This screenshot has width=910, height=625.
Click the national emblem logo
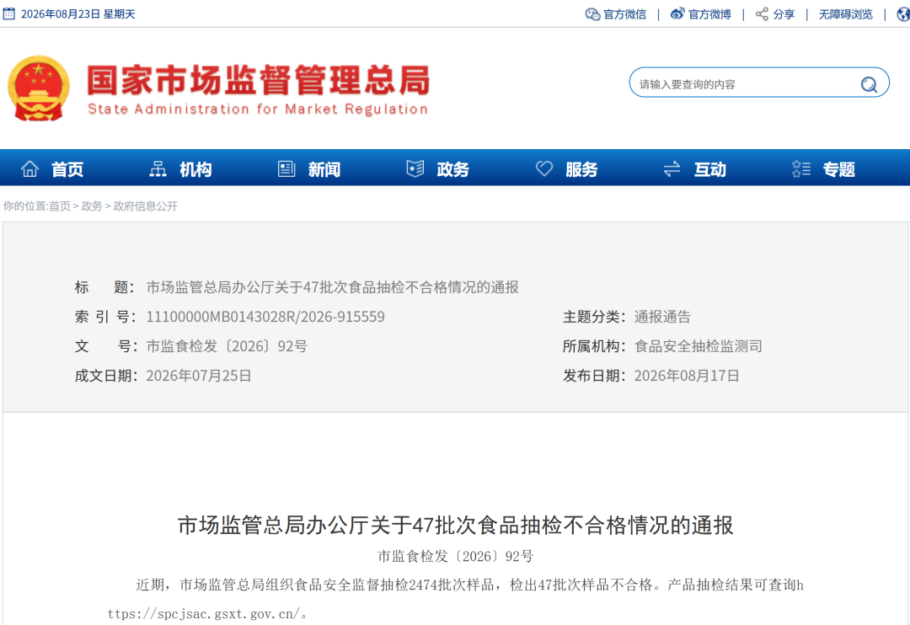[x=38, y=88]
